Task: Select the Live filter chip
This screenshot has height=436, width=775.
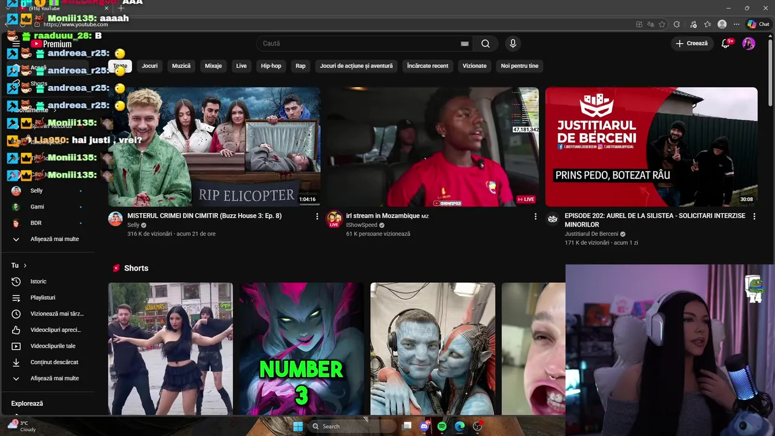Action: tap(242, 66)
